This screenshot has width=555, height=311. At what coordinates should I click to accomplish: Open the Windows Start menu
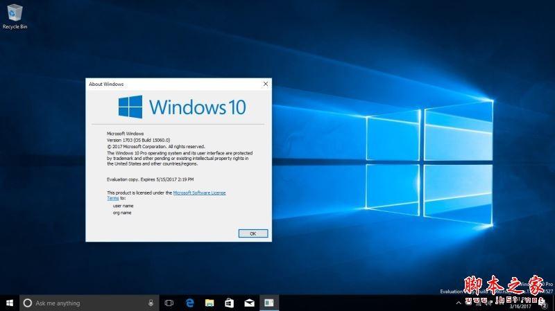tap(10, 303)
